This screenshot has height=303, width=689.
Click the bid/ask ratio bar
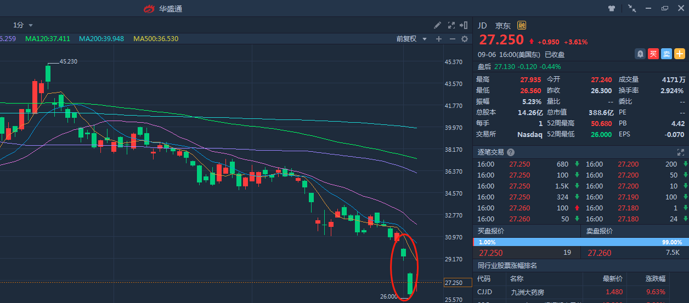(580, 242)
